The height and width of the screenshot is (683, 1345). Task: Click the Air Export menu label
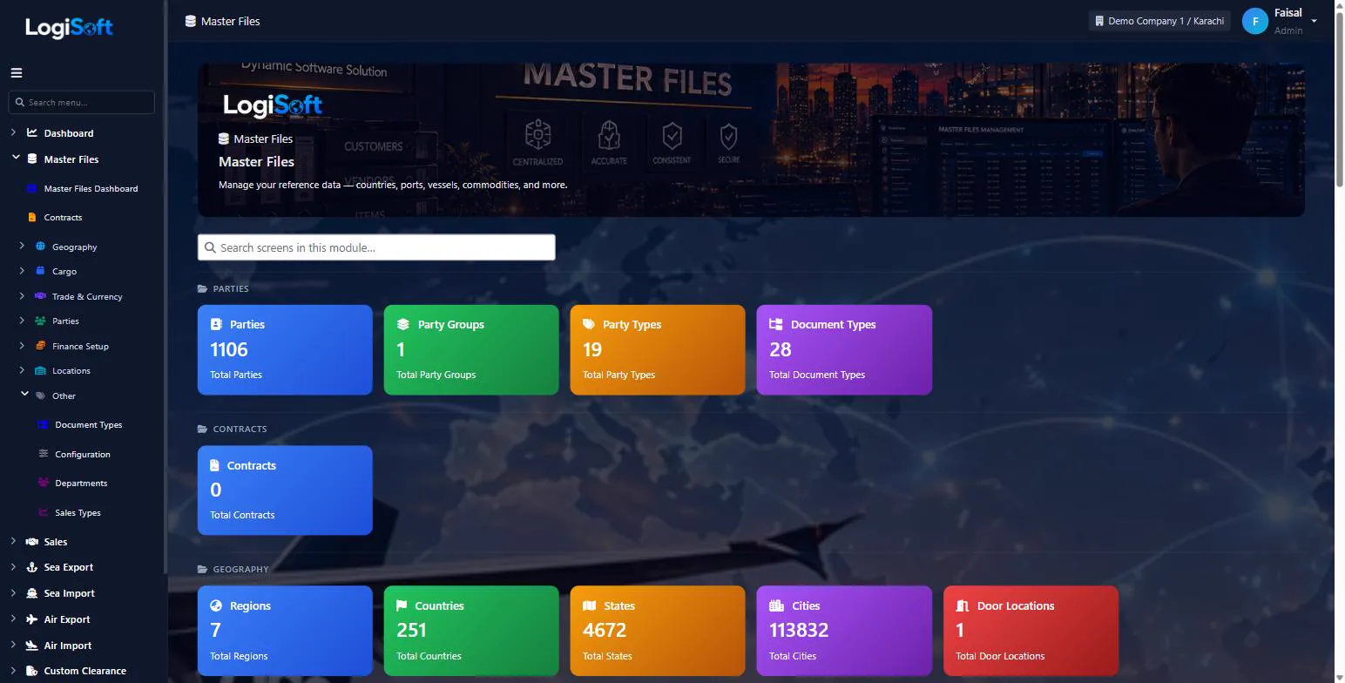point(67,619)
